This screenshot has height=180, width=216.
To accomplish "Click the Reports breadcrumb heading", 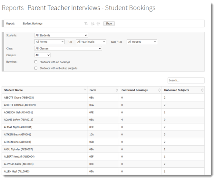I will pos(13,8).
